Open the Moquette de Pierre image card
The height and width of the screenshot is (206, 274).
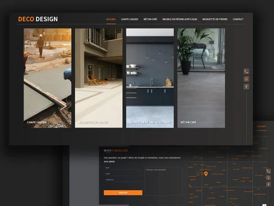pyautogui.click(x=99, y=78)
